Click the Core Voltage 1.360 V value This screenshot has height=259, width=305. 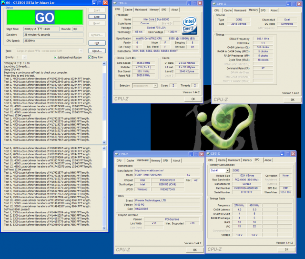[x=173, y=32]
